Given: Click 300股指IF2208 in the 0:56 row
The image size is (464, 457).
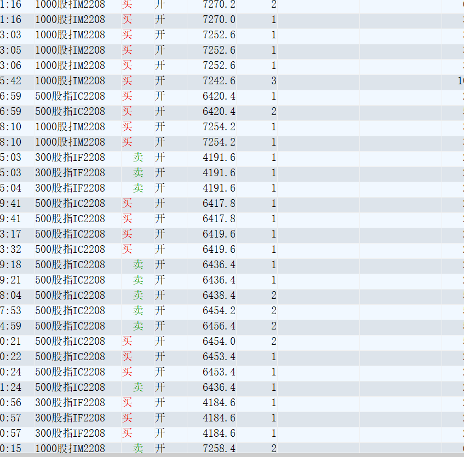Looking at the screenshot, I should click(70, 403).
